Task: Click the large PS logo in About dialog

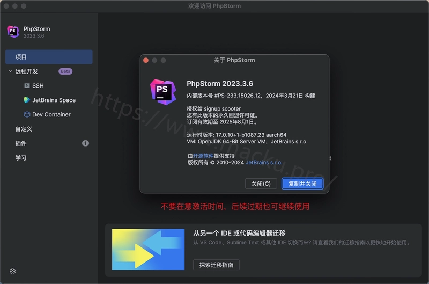Action: [x=163, y=92]
